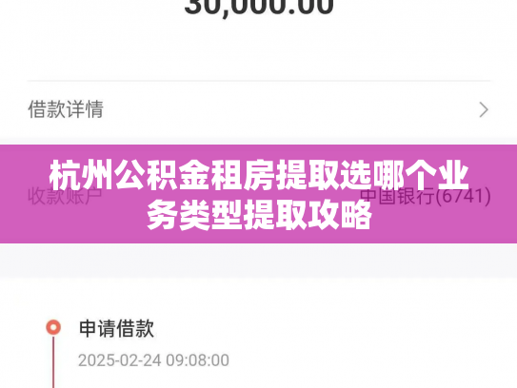Click 选哪个业 in the banner headline
The height and width of the screenshot is (388, 517).
[x=404, y=176]
